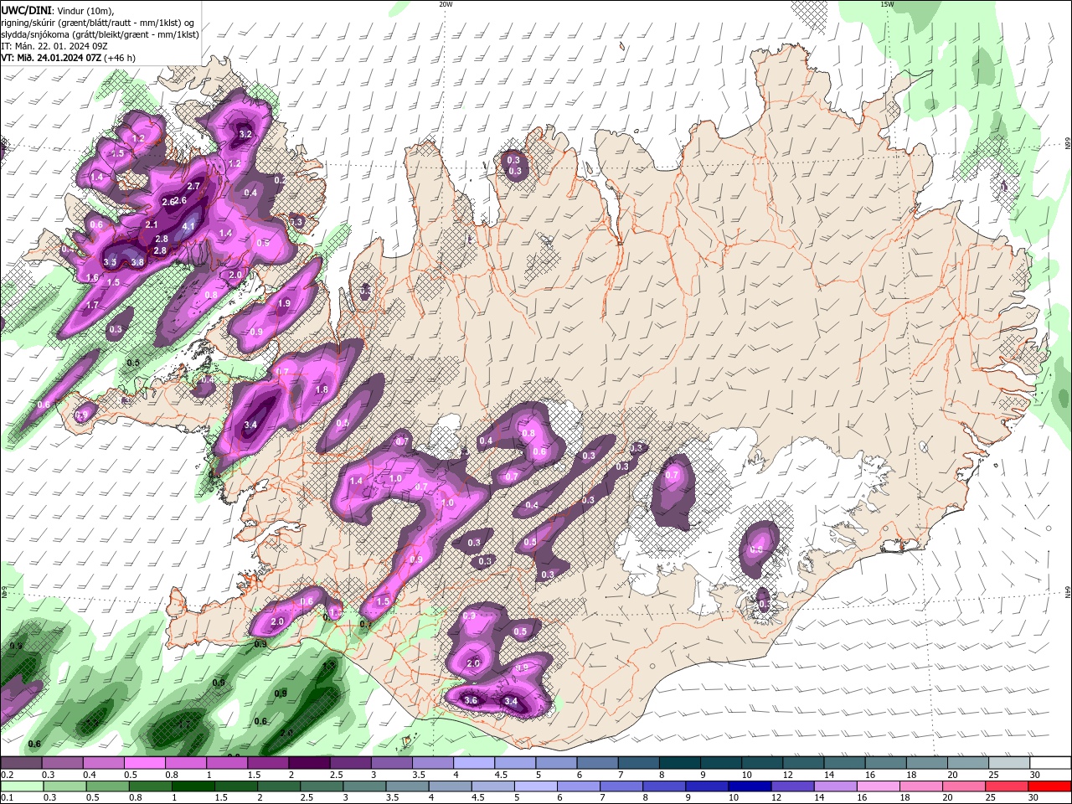Image resolution: width=1072 pixels, height=804 pixels.
Task: Click the 1.8 snowfall value on the map
Action: (x=322, y=389)
